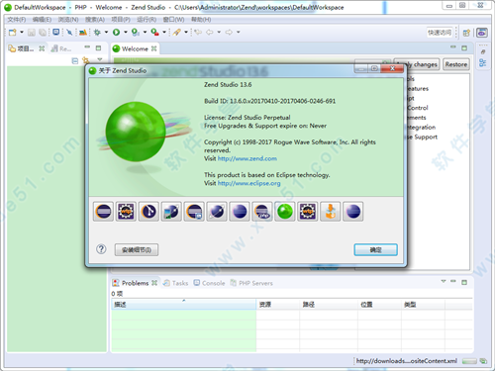Click the status bar icon at far right

click(483, 361)
